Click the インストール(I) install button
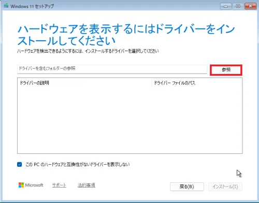 tap(225, 186)
